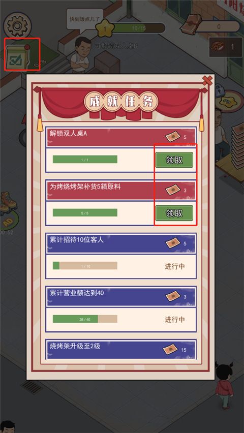Claim reward for 解锁双人桌A task

(x=174, y=160)
